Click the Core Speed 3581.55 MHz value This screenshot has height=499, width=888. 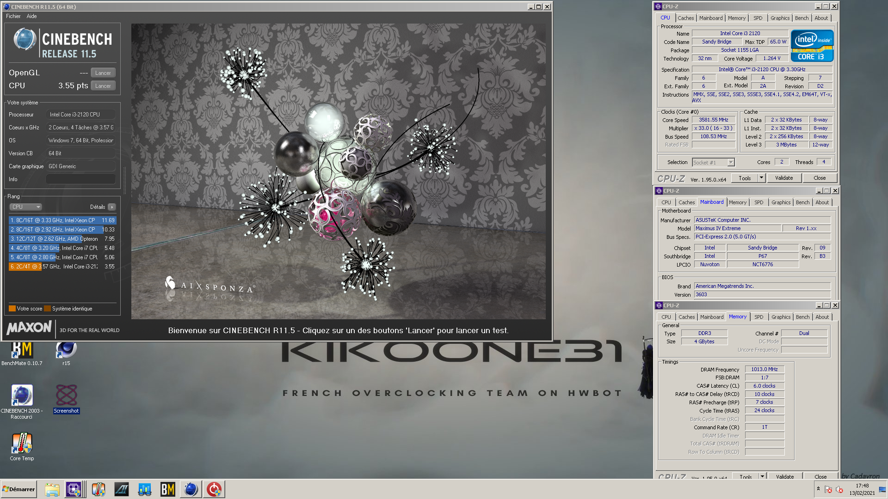tap(713, 120)
